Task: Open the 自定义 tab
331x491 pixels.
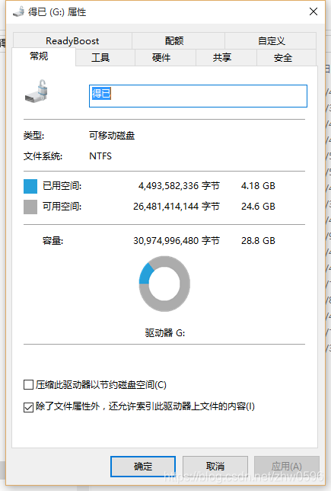Action: (x=271, y=40)
